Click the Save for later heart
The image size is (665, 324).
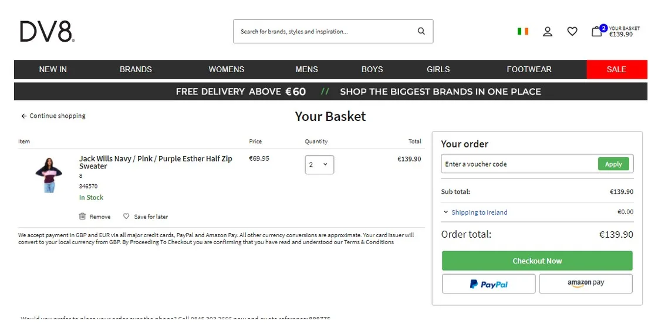126,217
